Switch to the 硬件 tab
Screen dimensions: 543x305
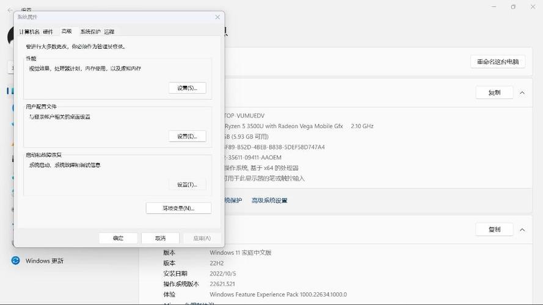point(48,32)
